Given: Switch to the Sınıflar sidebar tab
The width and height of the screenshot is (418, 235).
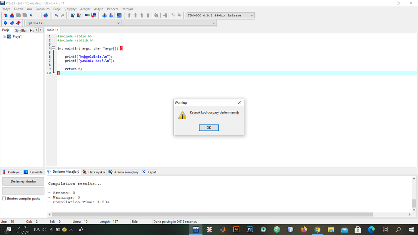Looking at the screenshot, I should [21, 30].
